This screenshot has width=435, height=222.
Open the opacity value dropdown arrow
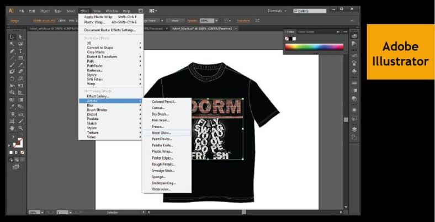point(216,20)
